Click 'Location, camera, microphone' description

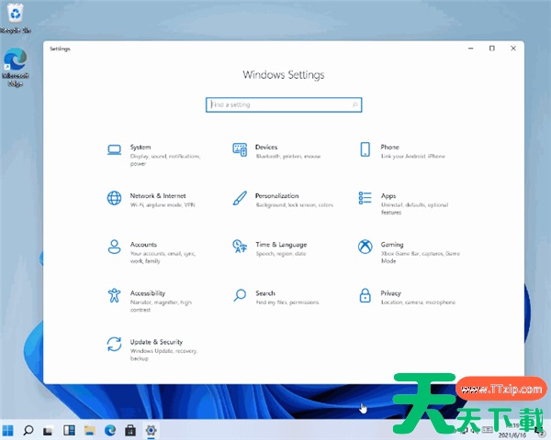(418, 302)
